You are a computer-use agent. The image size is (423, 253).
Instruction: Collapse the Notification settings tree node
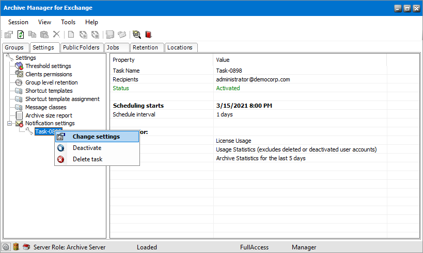pos(10,123)
